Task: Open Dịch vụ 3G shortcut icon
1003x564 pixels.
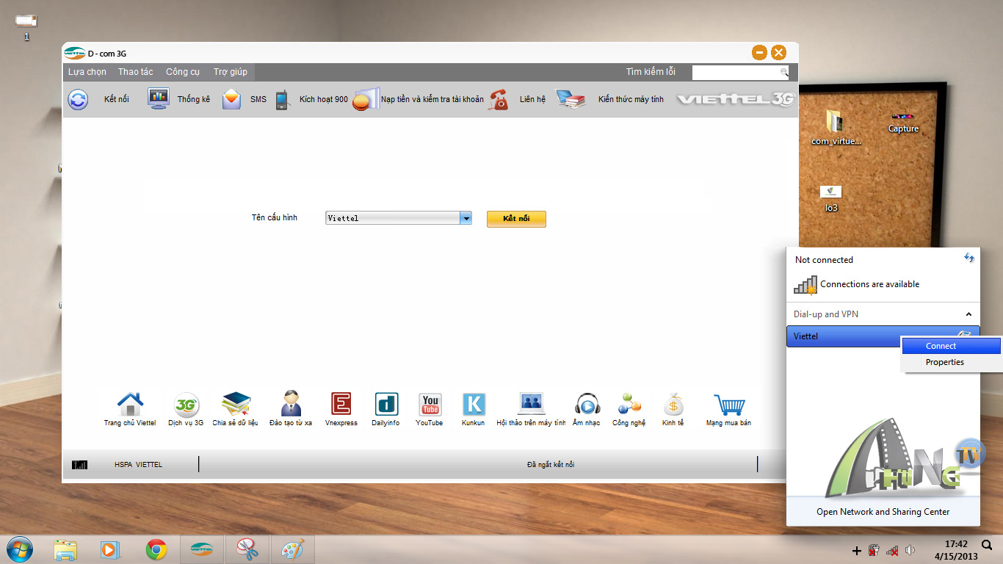Action: pos(186,404)
